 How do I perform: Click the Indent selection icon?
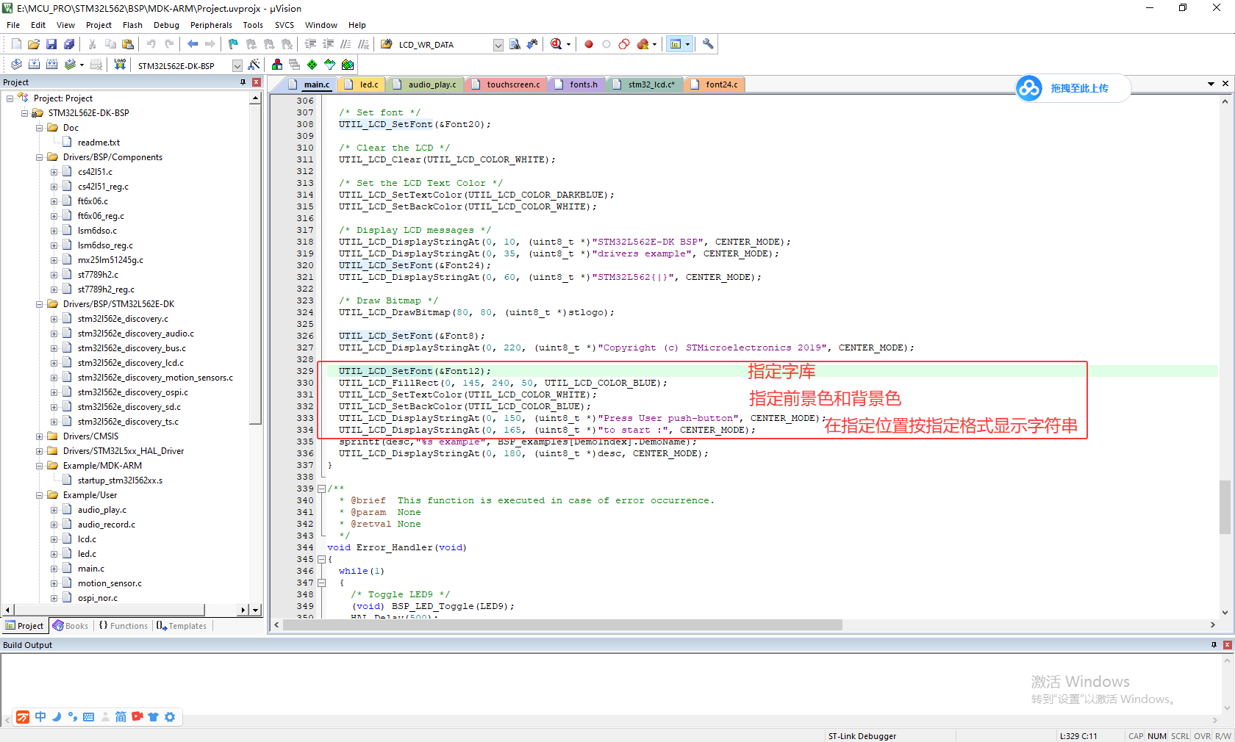[x=310, y=44]
